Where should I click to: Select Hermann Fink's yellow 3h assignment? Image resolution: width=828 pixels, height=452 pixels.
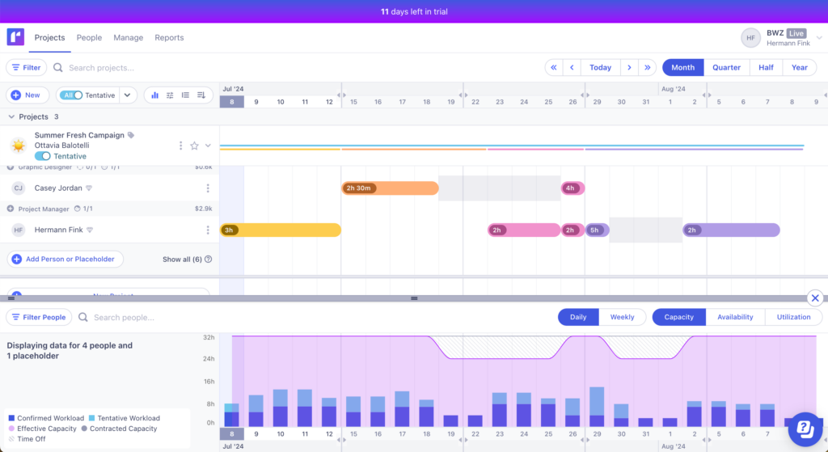(x=281, y=230)
